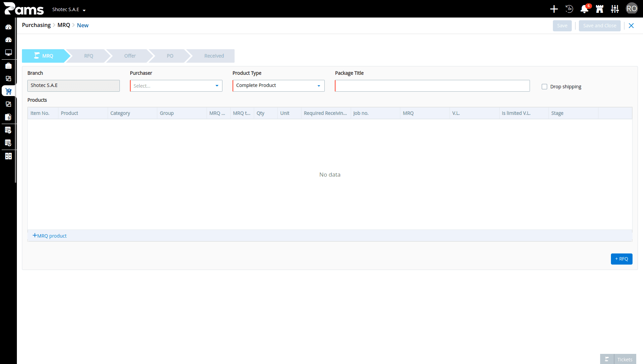The height and width of the screenshot is (364, 643).
Task: Open the dollar invoice document module
Action: (8, 117)
